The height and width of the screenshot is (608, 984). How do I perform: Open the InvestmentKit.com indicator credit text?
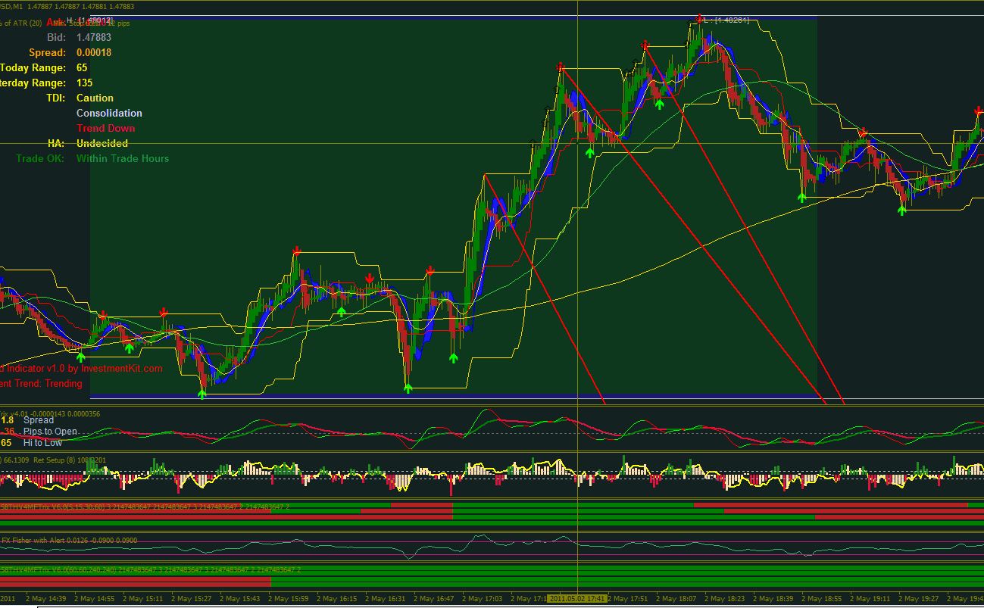81,369
